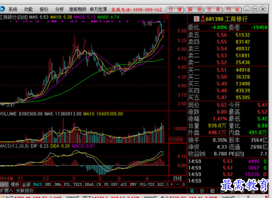Switch to the BRAR indicator
Image resolution: width=272 pixels, height=198 pixels.
point(89,184)
